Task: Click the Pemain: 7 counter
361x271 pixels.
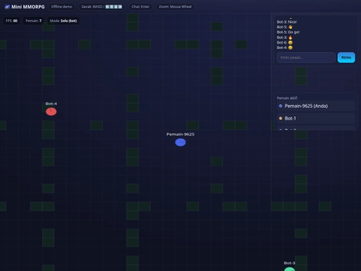Action: (33, 21)
